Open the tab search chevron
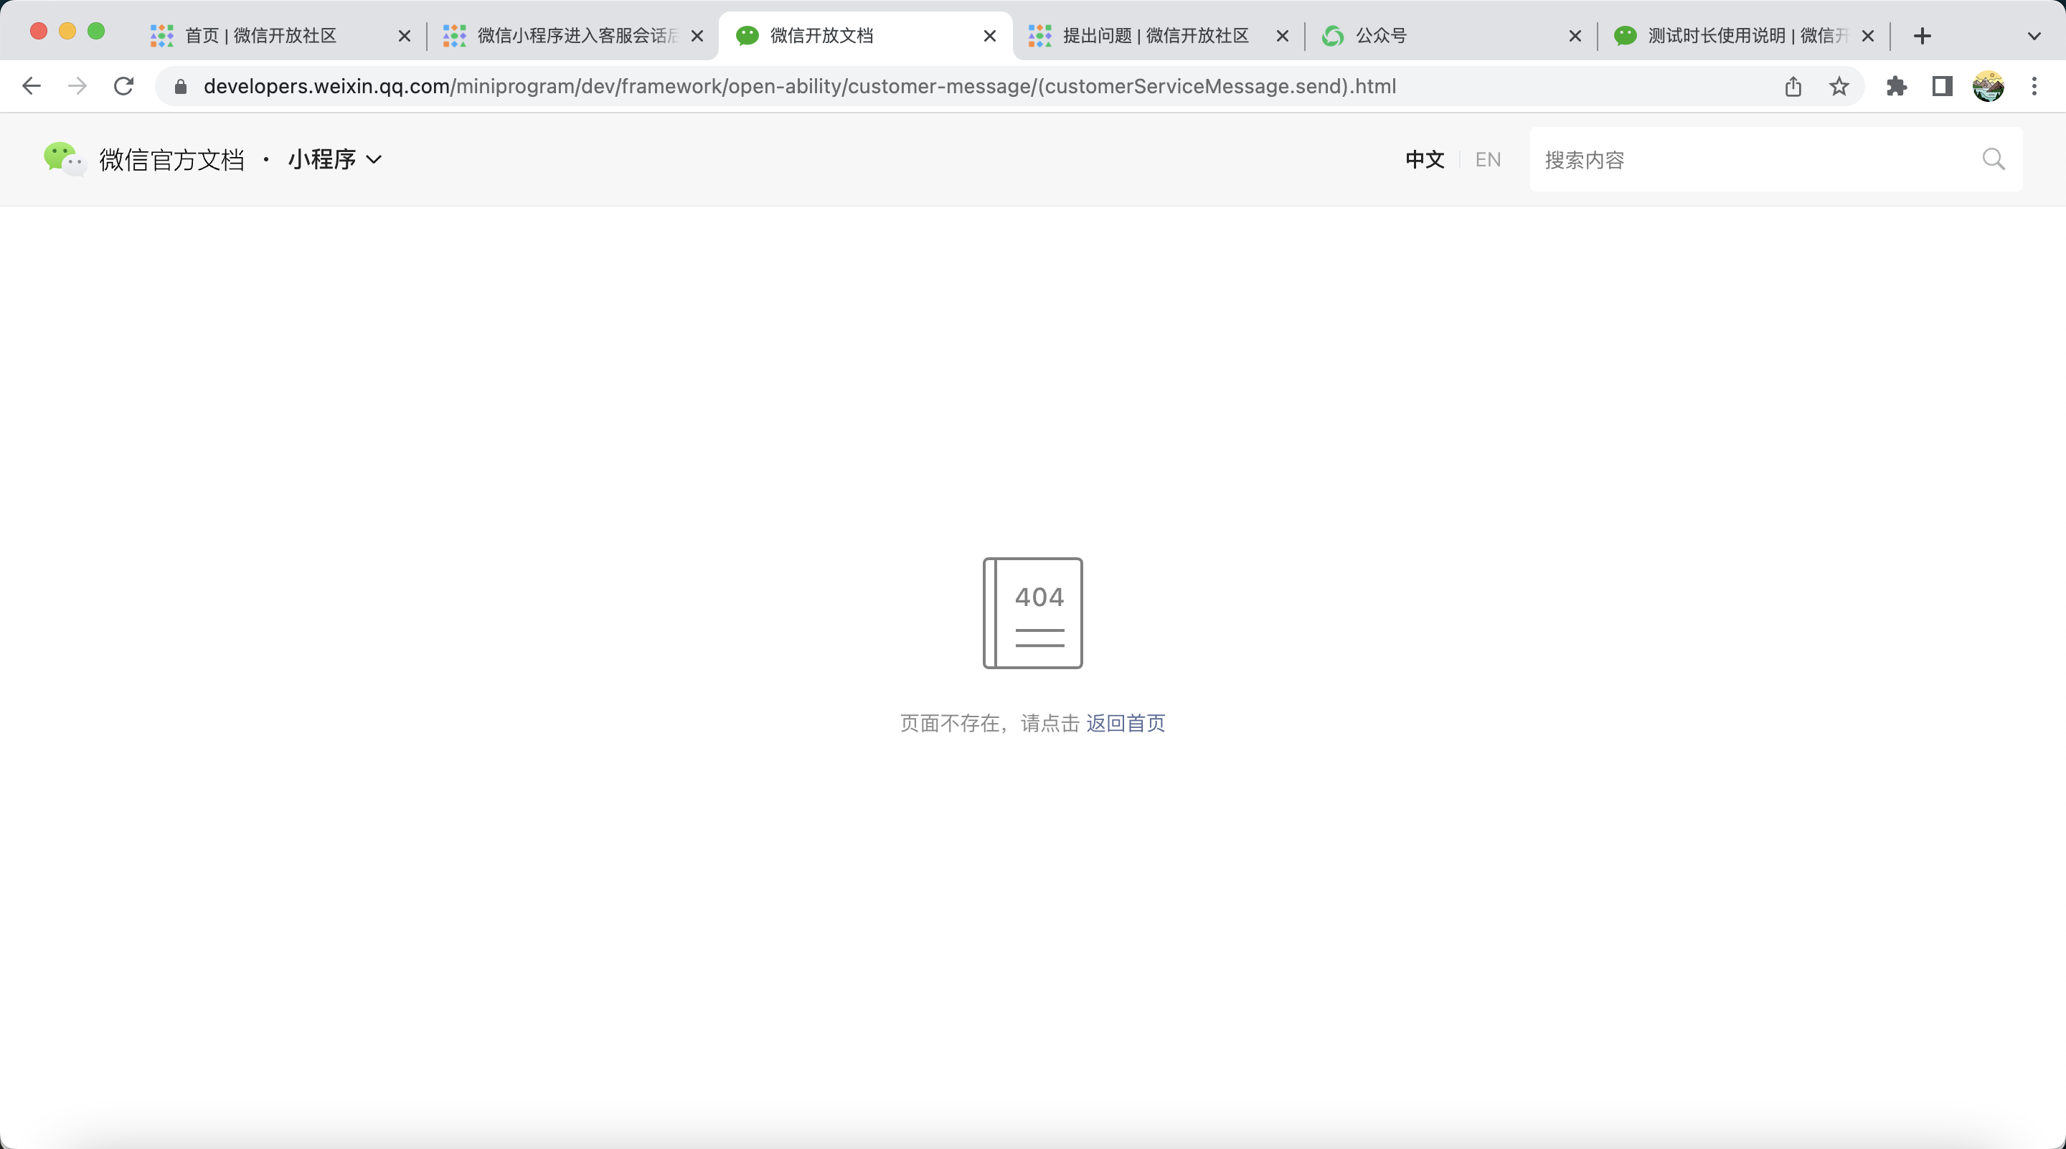Screen dimensions: 2066x1149 pos(2033,36)
